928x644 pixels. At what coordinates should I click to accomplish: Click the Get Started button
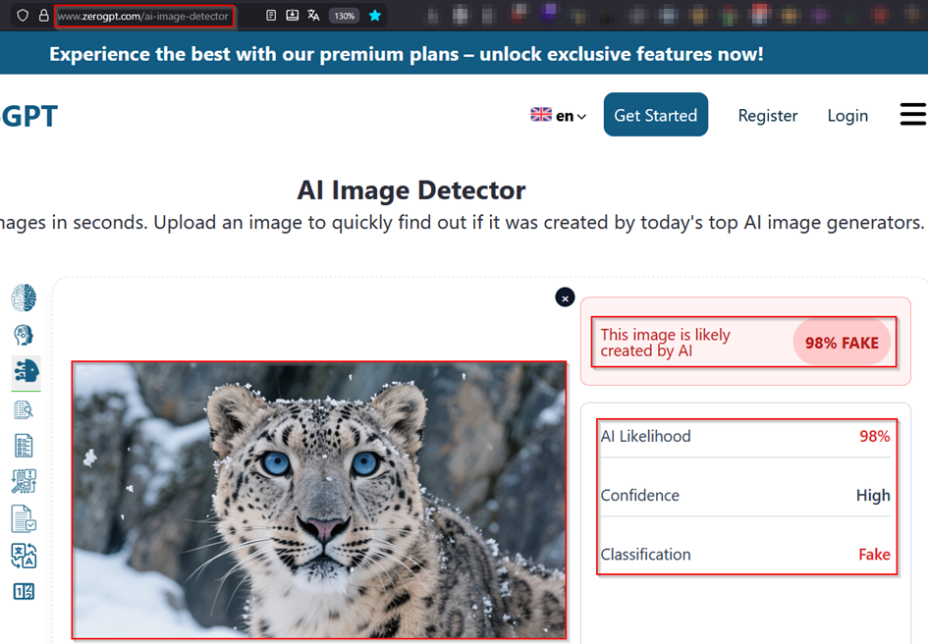click(x=655, y=115)
